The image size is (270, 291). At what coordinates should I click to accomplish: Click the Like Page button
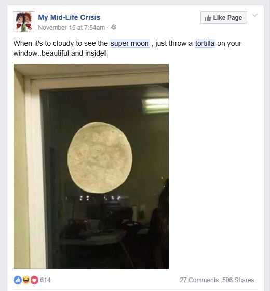[x=224, y=18]
